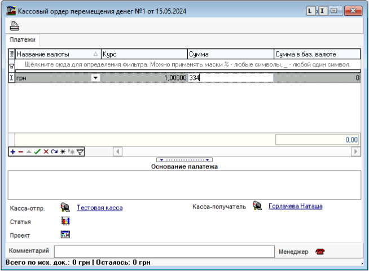
Task: Click the red phone Менеджер icon
Action: pyautogui.click(x=320, y=251)
